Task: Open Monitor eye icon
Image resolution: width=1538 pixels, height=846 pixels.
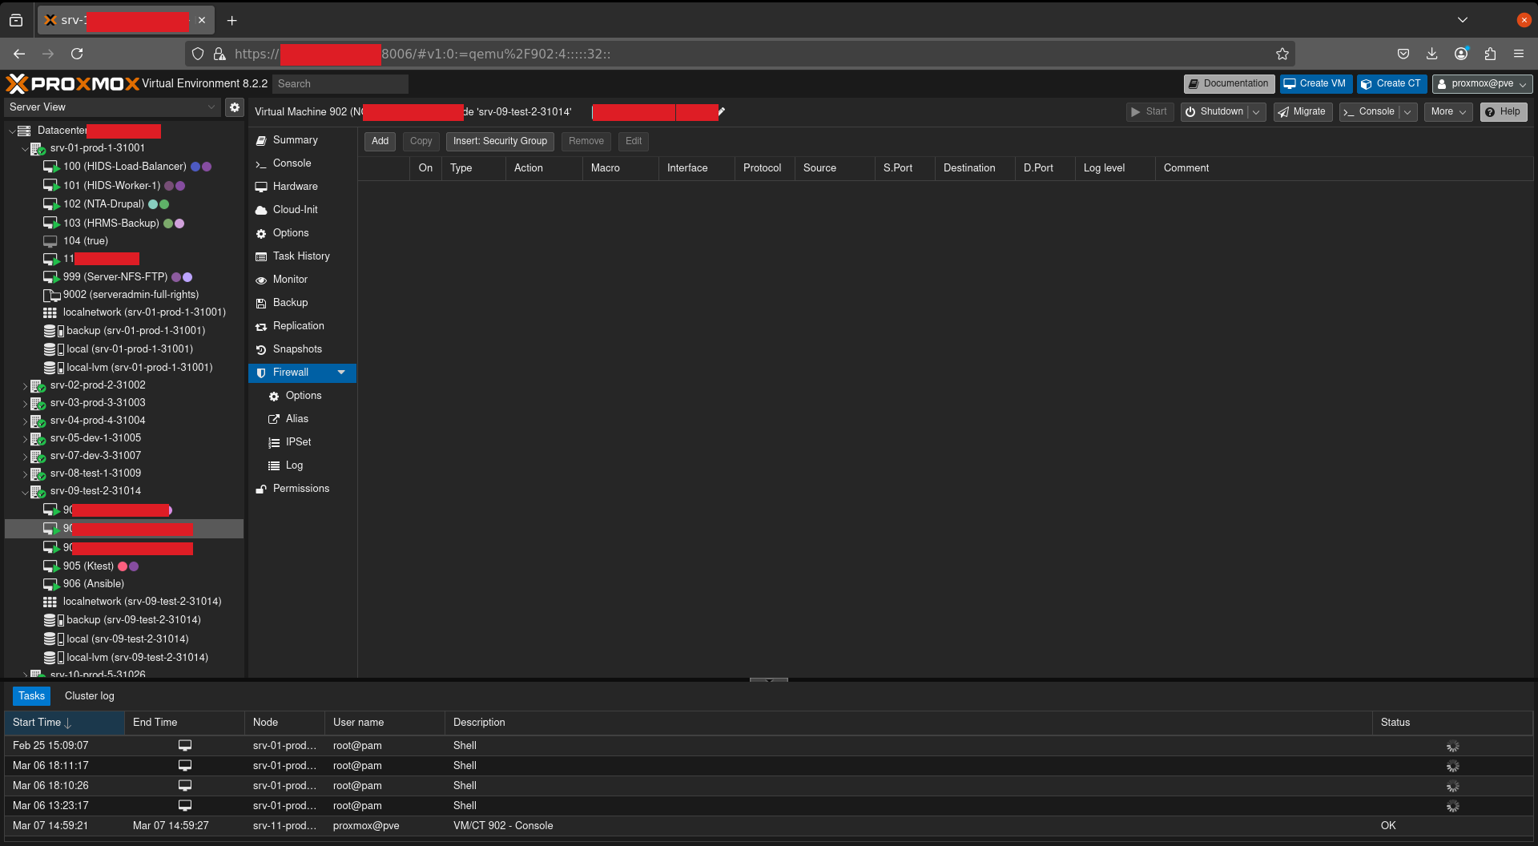Action: [261, 280]
